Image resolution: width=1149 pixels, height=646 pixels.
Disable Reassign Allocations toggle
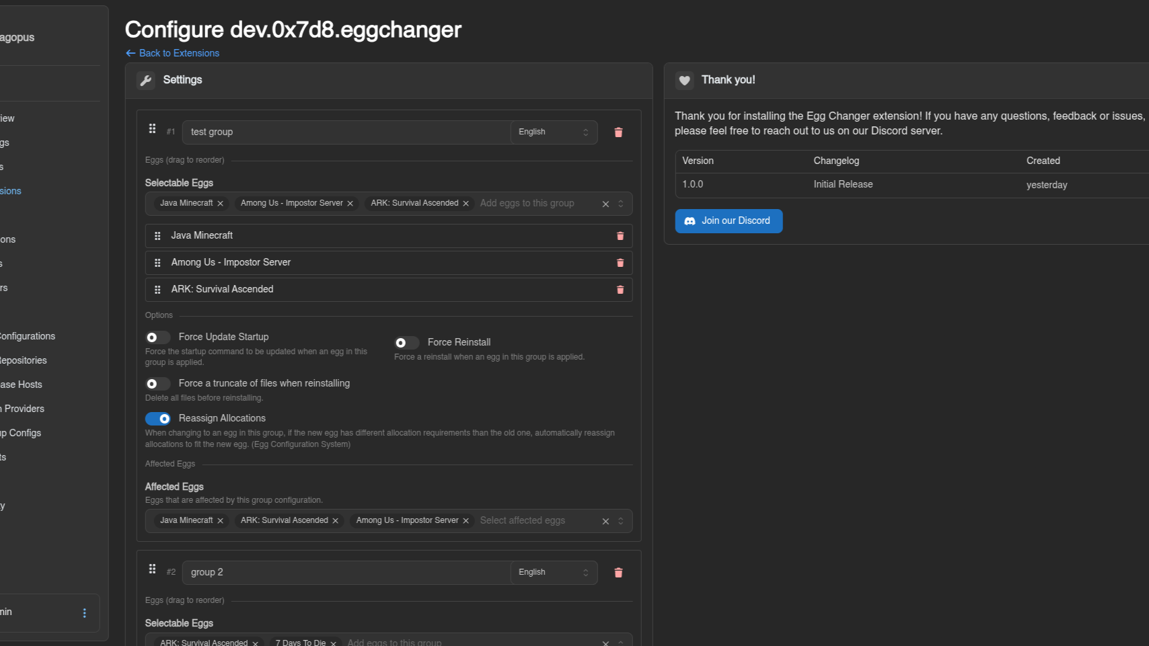click(157, 419)
